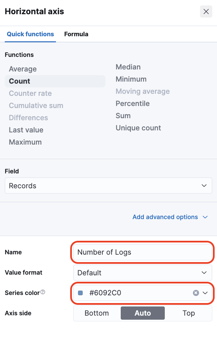The width and height of the screenshot is (217, 340).
Task: Close the Horizontal axis flyout
Action: coord(206,12)
